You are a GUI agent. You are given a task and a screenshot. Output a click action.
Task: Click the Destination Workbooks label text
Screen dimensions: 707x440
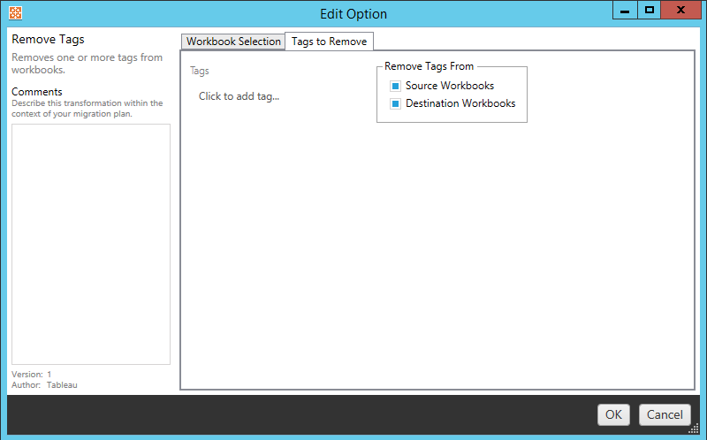point(460,104)
